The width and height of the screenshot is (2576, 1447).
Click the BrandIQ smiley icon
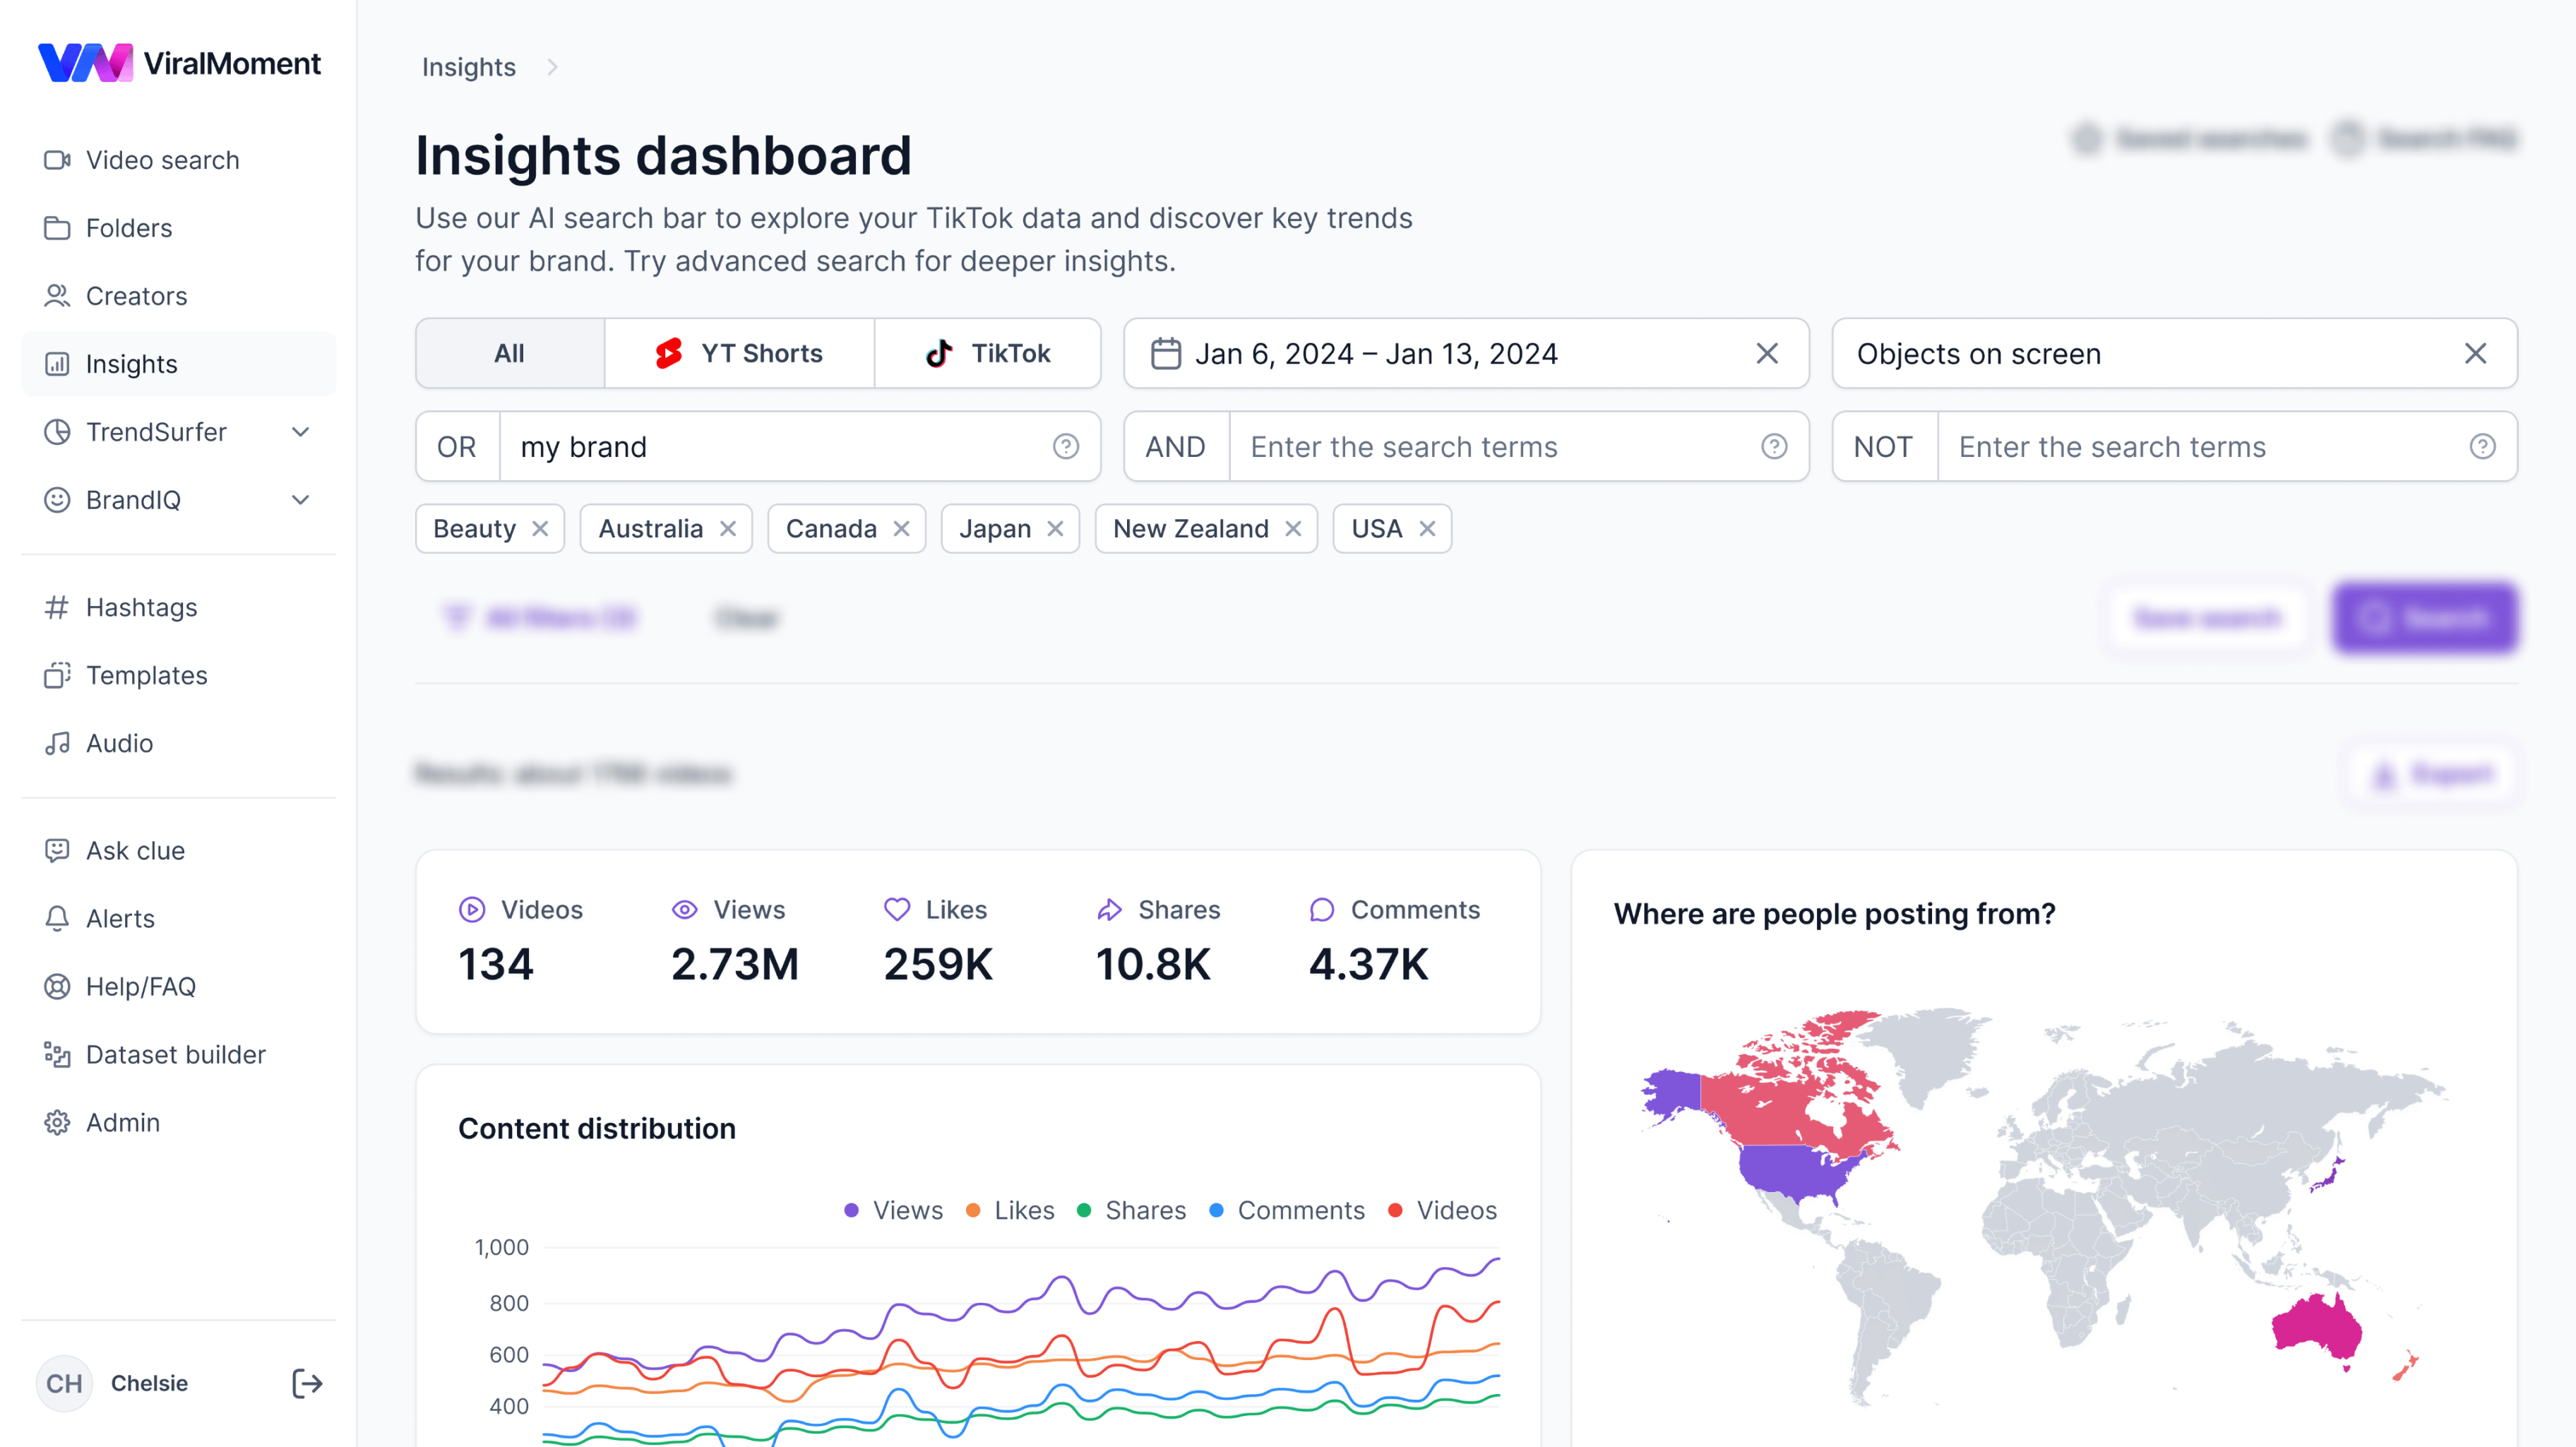[x=57, y=500]
